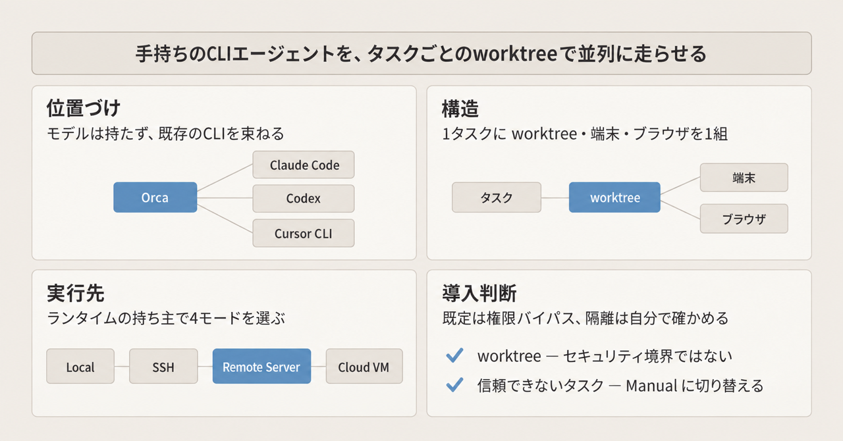The height and width of the screenshot is (441, 843).
Task: Click the text 'ランタイムの持ち主で4モードを選ぶ'
Action: (x=166, y=319)
